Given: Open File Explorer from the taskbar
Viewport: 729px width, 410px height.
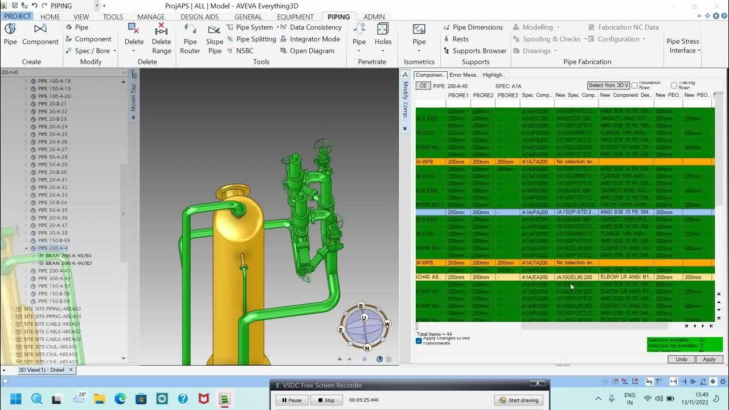Looking at the screenshot, I should click(100, 399).
